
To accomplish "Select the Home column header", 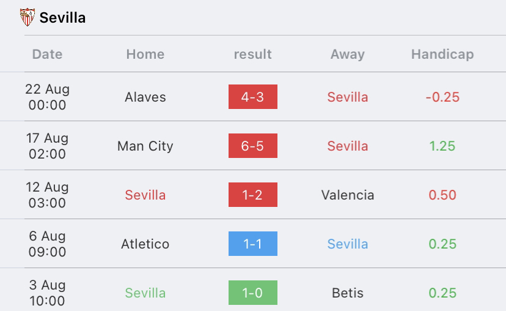I will point(145,54).
